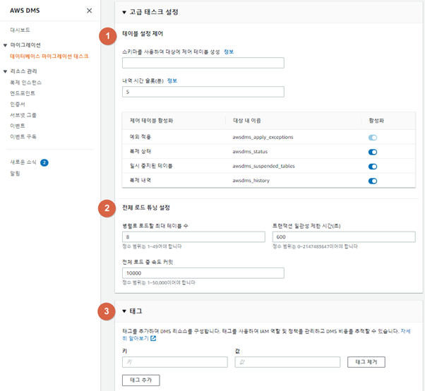Open 인증서 in the sidebar
This screenshot has width=425, height=391.
[18, 104]
